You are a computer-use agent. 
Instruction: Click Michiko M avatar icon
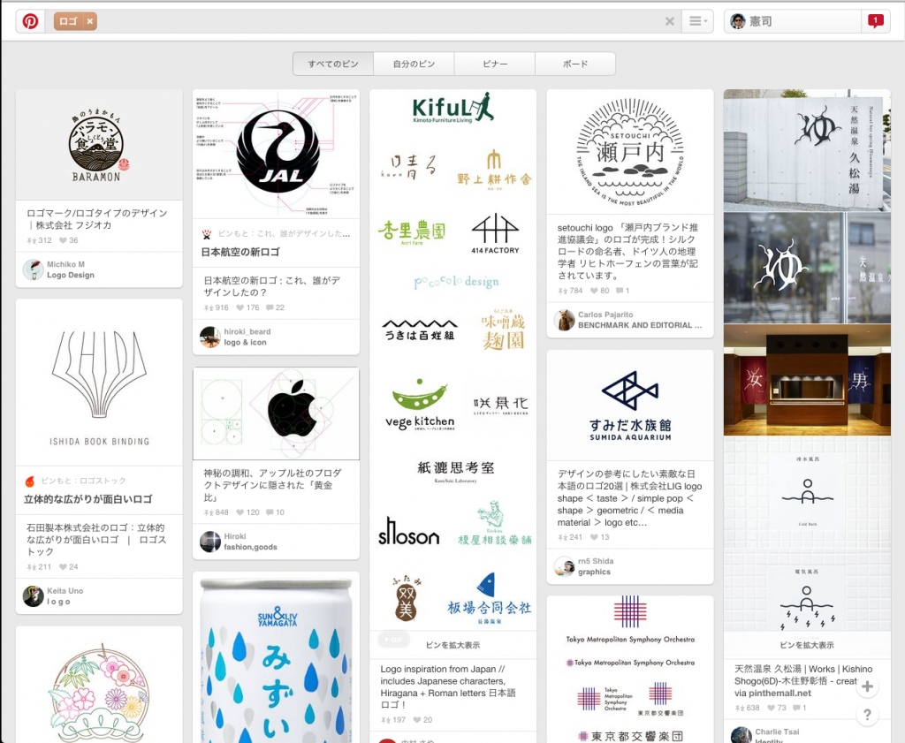pos(33,269)
